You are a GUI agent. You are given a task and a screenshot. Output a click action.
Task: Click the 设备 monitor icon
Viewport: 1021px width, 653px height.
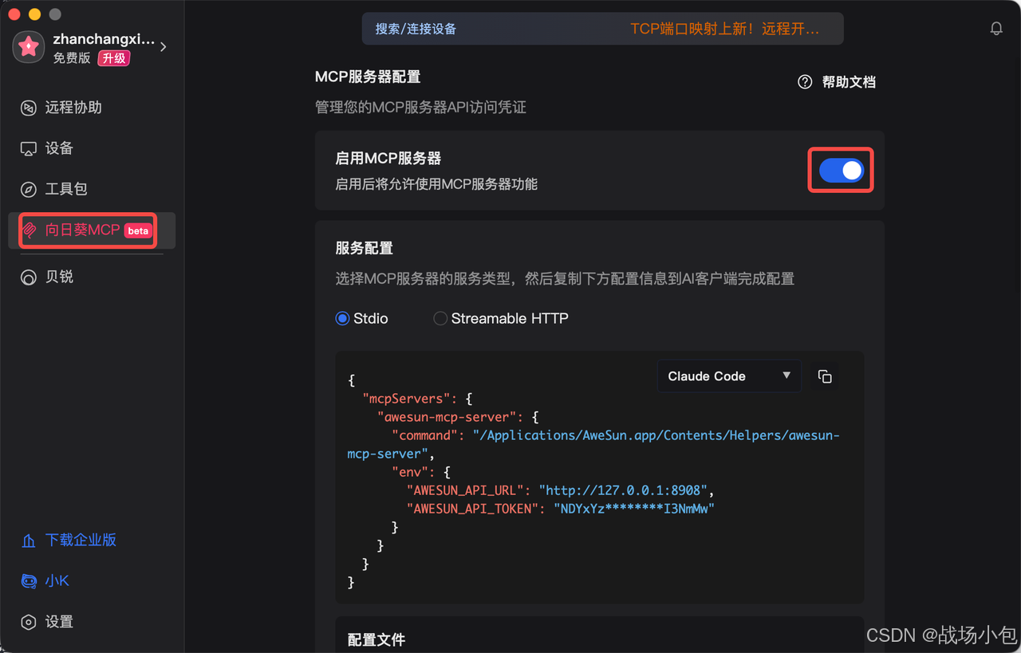point(29,148)
